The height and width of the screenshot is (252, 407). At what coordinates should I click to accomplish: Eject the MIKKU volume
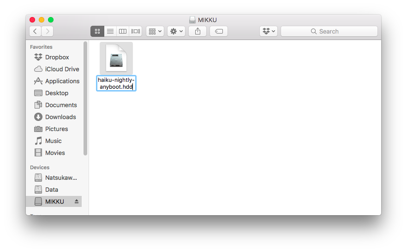point(77,201)
